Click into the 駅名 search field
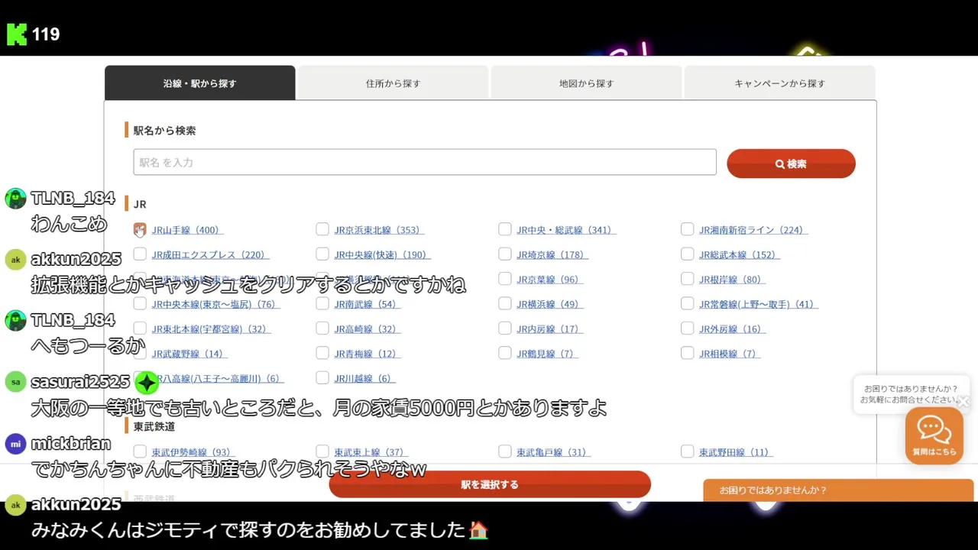The width and height of the screenshot is (978, 550). [425, 162]
